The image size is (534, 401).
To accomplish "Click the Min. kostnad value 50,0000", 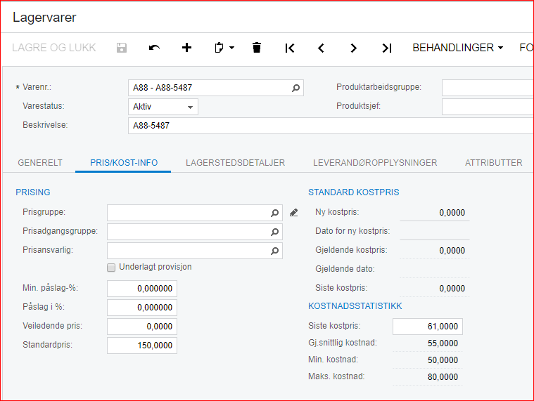I will (x=443, y=360).
